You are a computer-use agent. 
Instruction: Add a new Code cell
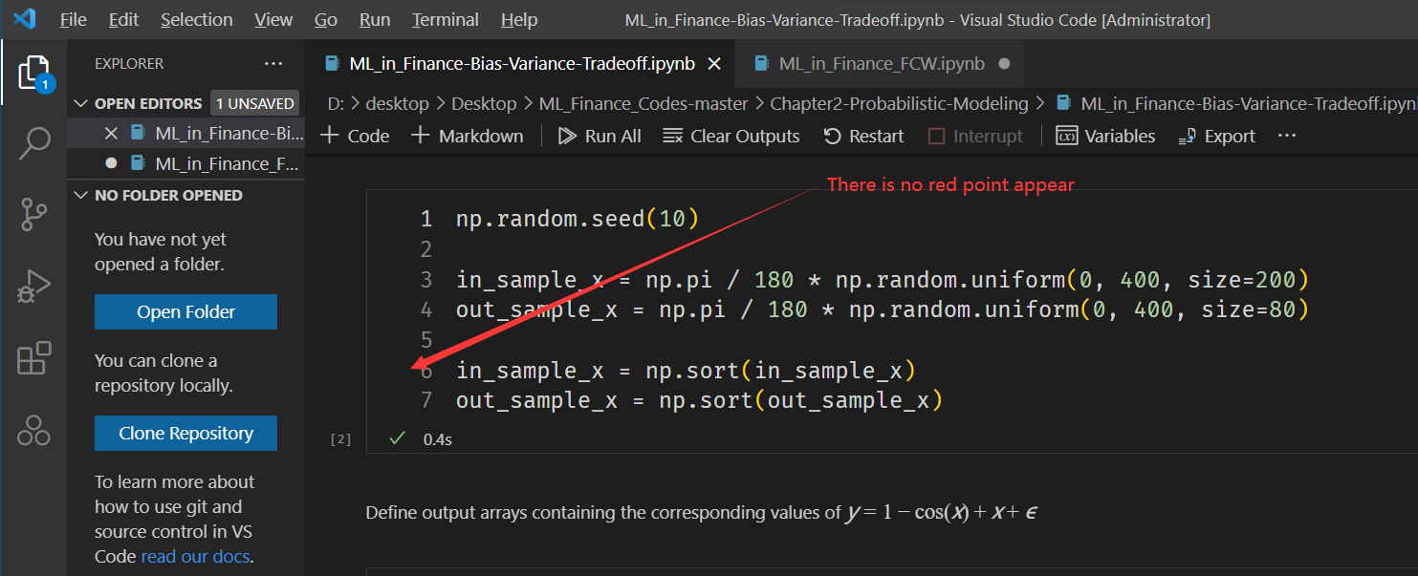point(354,136)
